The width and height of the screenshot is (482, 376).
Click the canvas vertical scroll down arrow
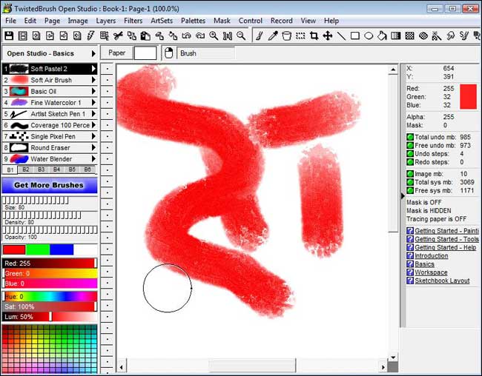pos(393,357)
